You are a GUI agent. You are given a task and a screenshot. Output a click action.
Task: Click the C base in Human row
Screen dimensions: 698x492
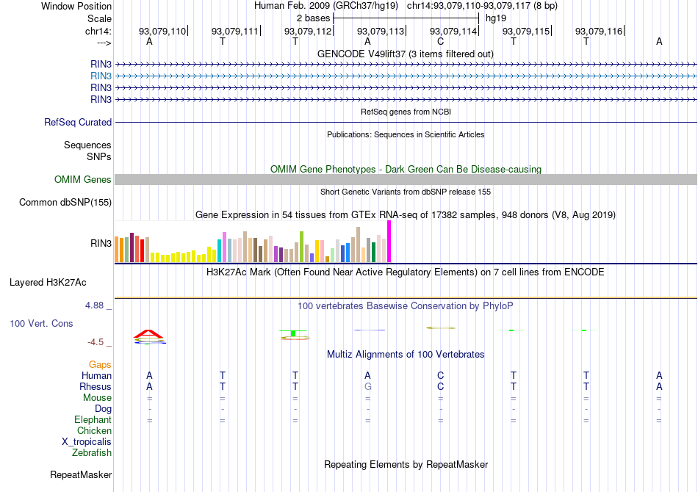[x=440, y=376]
